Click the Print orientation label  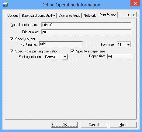(30, 57)
